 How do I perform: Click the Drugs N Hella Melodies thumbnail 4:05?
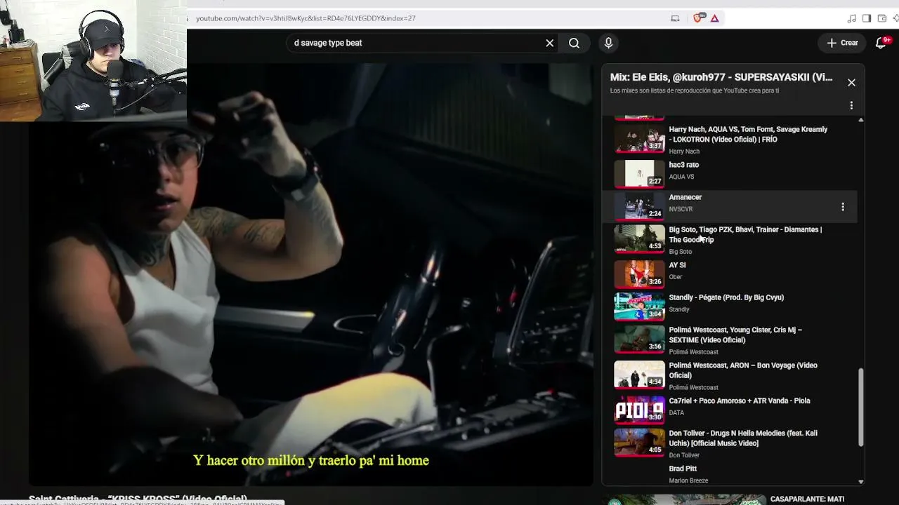pos(639,442)
